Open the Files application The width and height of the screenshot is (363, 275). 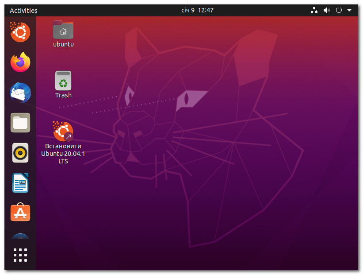[20, 123]
